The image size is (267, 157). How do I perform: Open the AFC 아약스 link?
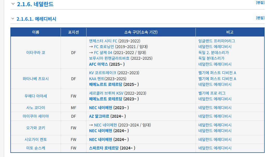click(x=98, y=64)
